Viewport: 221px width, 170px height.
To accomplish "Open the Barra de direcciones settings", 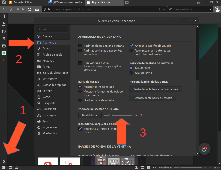I will coord(52,73).
